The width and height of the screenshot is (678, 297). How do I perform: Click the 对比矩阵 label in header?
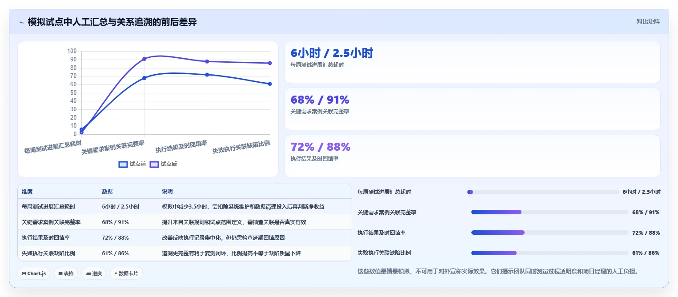point(648,21)
